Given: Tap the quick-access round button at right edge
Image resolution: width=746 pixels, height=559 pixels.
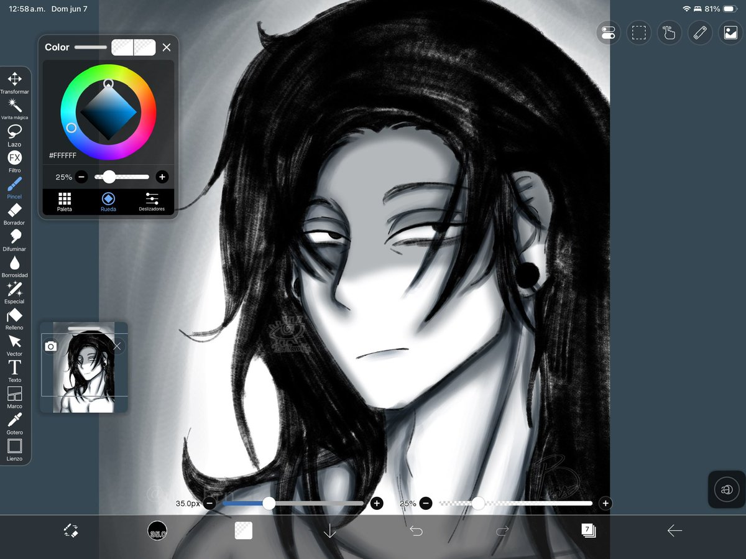Looking at the screenshot, I should pos(727,490).
